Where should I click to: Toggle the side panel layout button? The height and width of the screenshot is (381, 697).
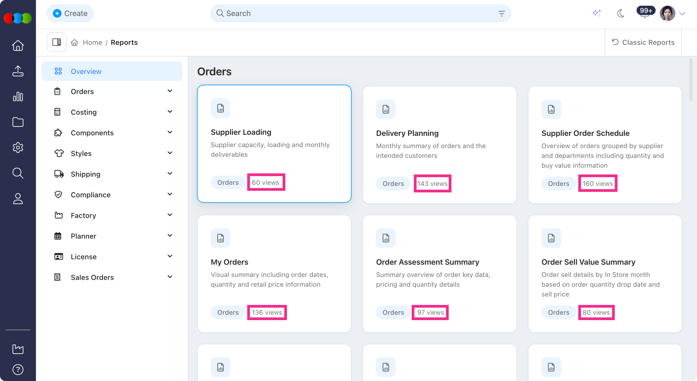(57, 42)
